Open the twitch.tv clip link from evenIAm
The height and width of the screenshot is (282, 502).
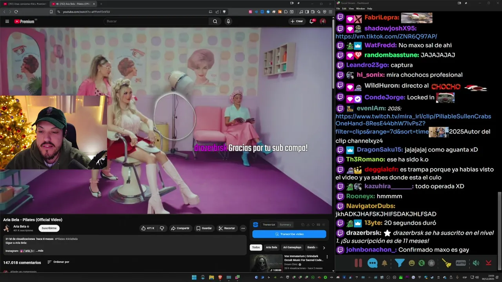[413, 124]
